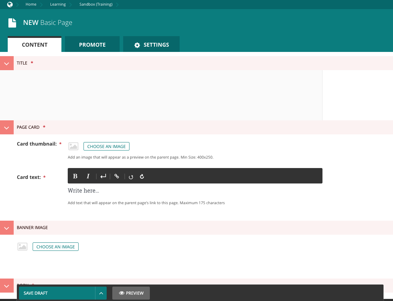
Task: Click the eye icon on Preview
Action: click(x=121, y=293)
